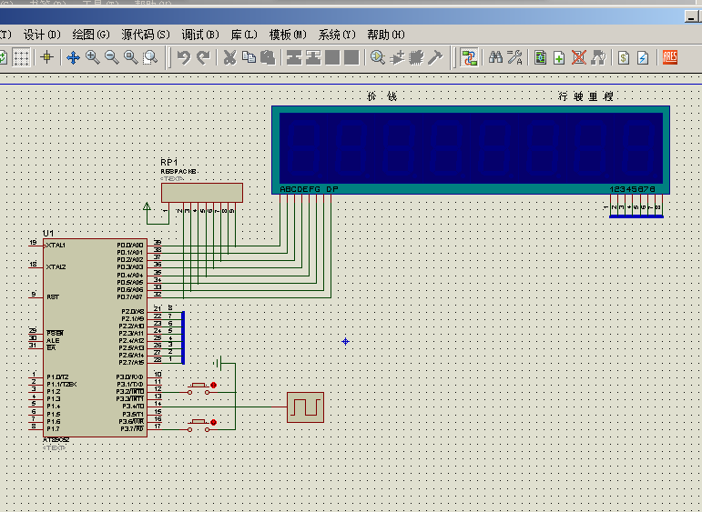This screenshot has width=702, height=512.
Task: Select the zoom to area tool
Action: pos(150,57)
